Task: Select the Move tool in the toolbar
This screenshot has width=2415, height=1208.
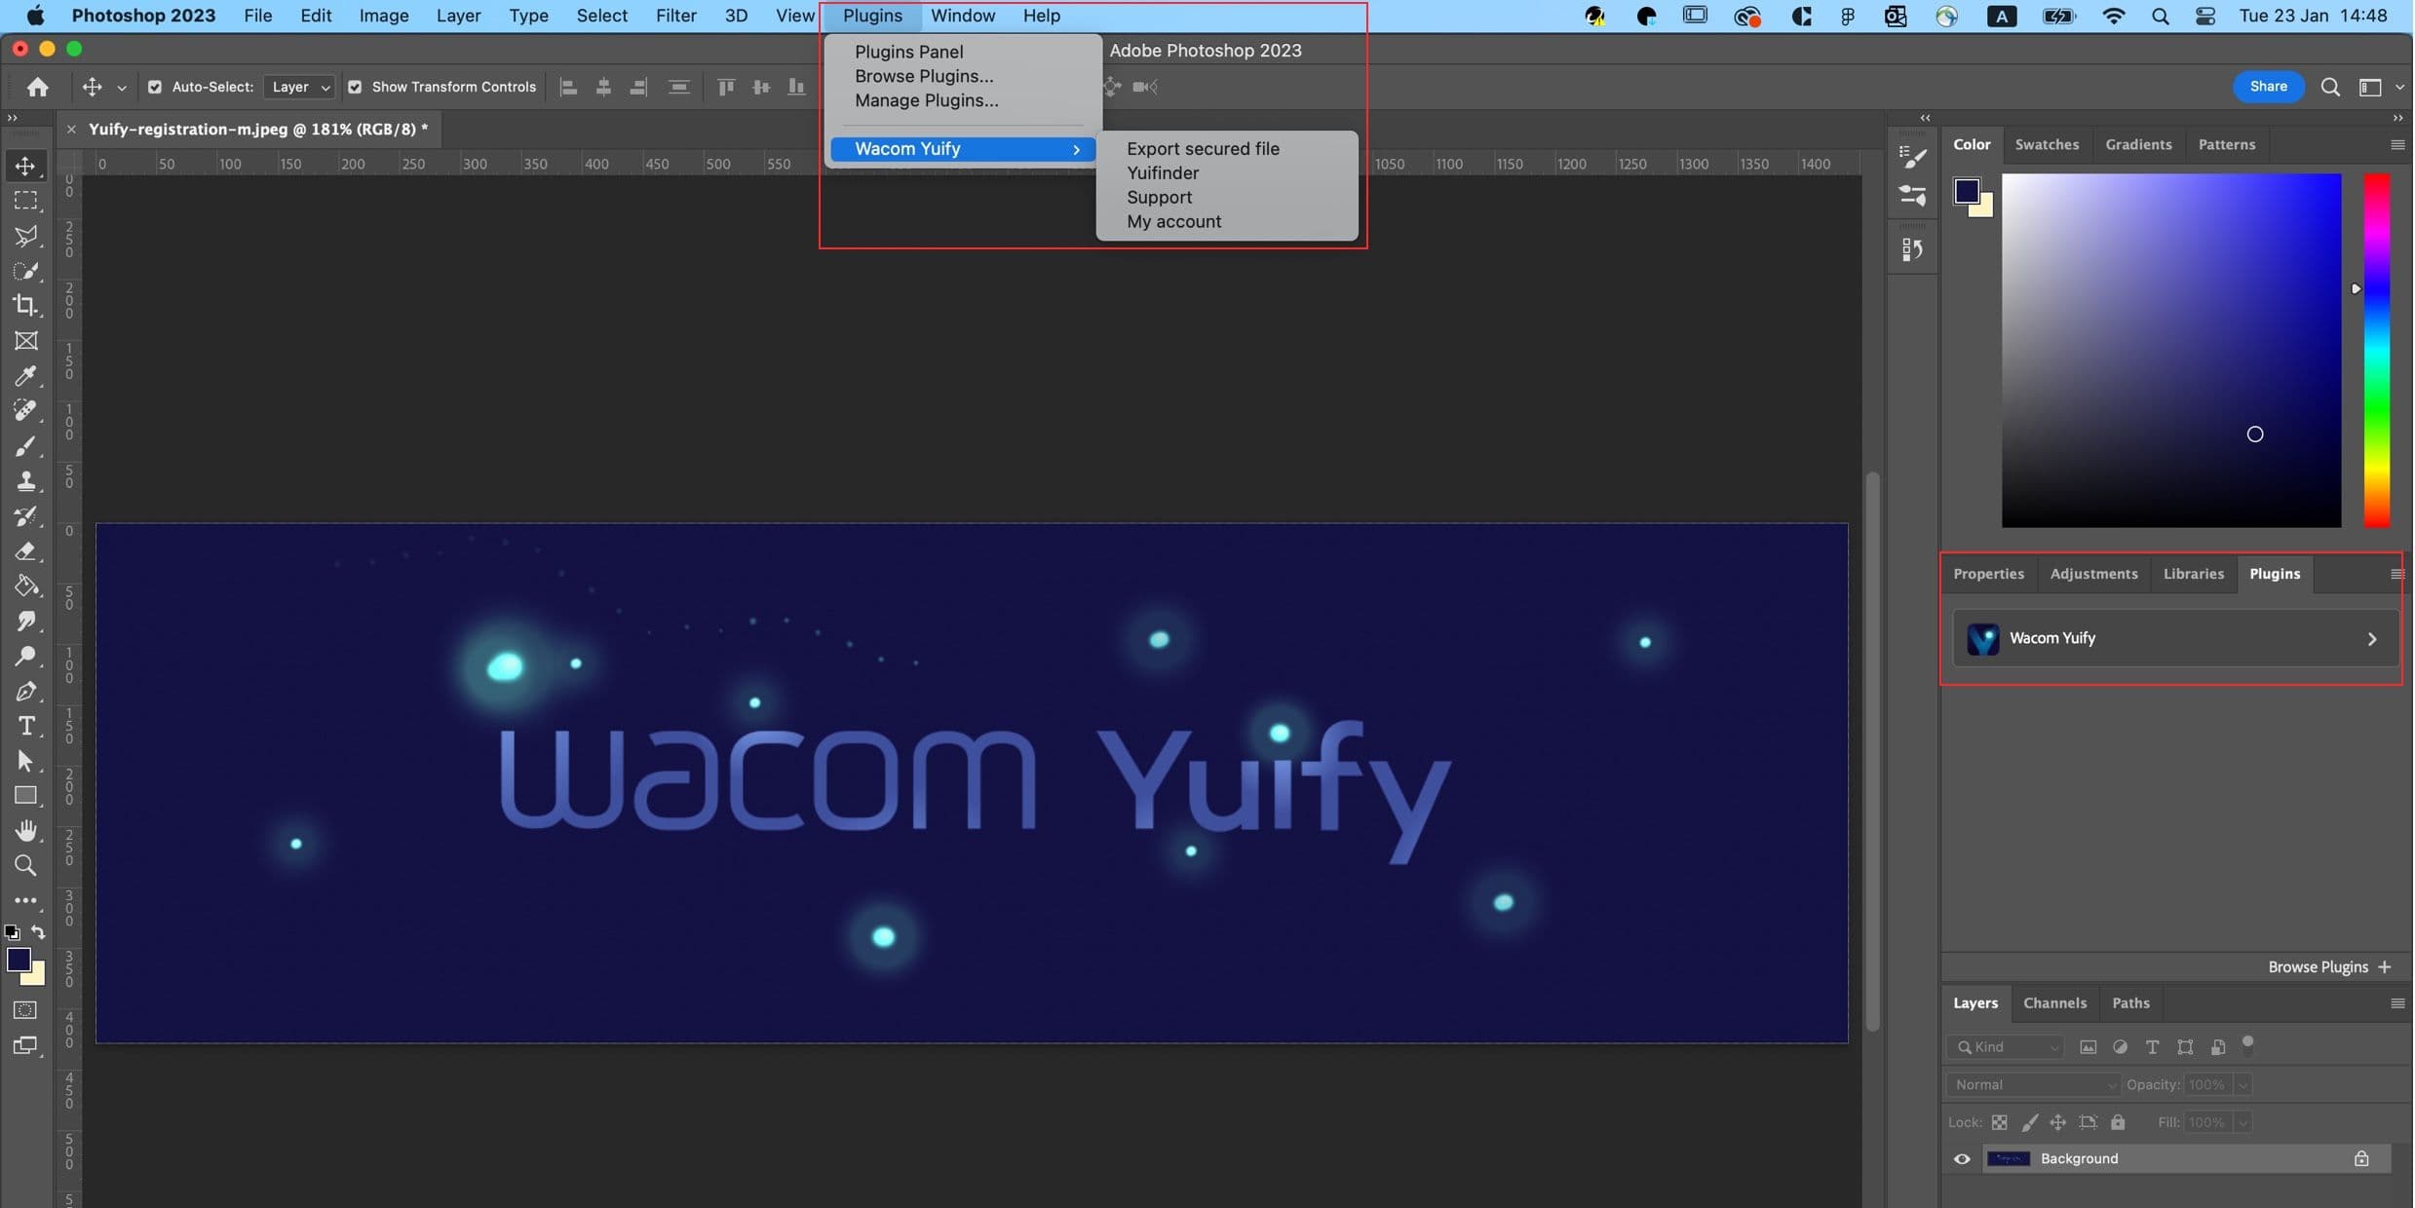Action: point(26,166)
